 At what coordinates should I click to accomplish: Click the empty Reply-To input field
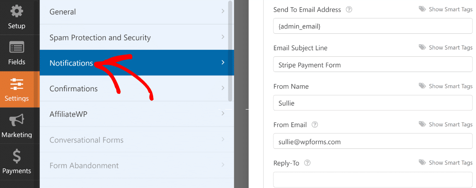(x=373, y=179)
